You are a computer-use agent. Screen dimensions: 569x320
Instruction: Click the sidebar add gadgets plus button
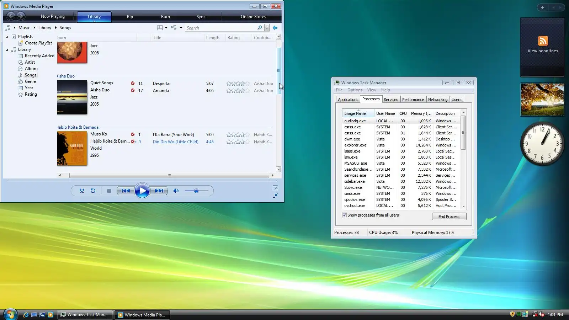point(542,7)
